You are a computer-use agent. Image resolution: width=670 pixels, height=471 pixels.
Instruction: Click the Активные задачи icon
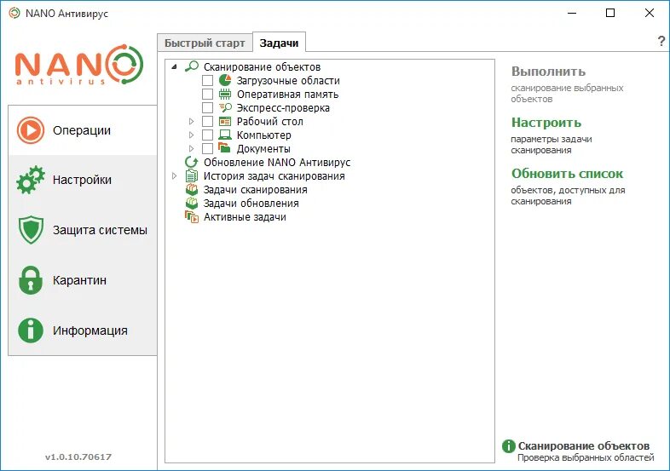[192, 217]
